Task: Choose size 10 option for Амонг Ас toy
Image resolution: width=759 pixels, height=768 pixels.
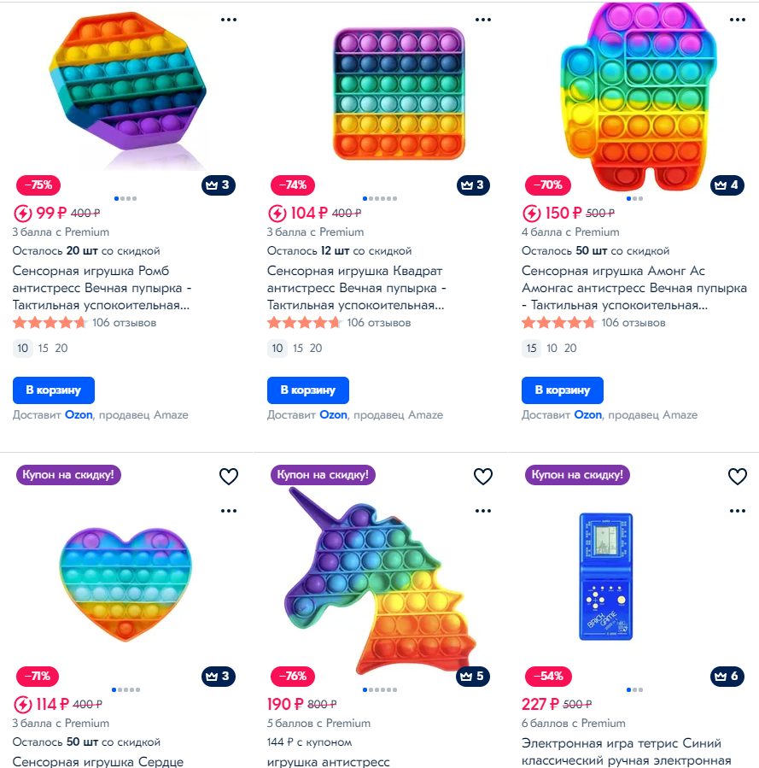Action: pos(552,349)
